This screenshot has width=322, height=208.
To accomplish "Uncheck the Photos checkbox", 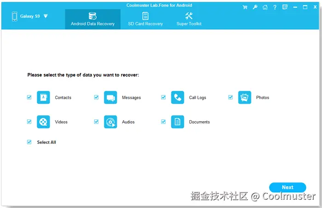I will coord(230,97).
